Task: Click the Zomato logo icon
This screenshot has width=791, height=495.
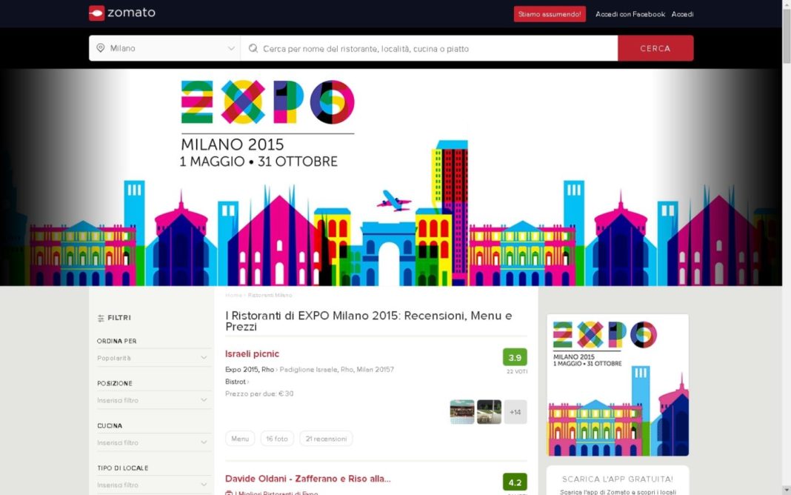Action: tap(96, 13)
